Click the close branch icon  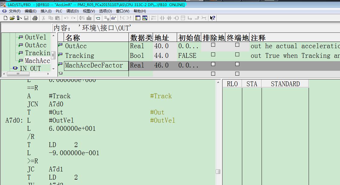tap(197, 18)
